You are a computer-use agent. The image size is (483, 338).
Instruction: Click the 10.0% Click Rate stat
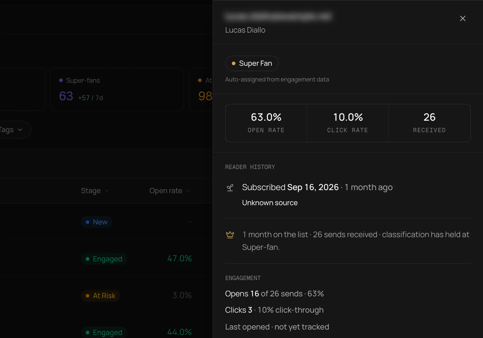(x=348, y=123)
